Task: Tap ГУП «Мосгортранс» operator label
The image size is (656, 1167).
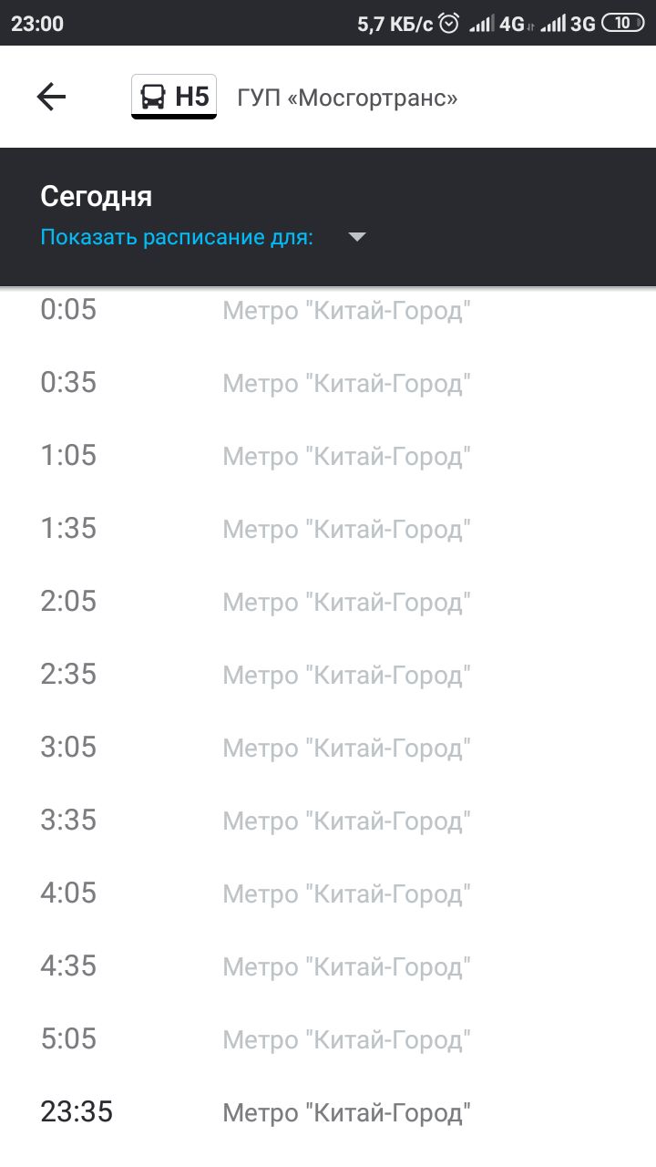Action: [347, 98]
